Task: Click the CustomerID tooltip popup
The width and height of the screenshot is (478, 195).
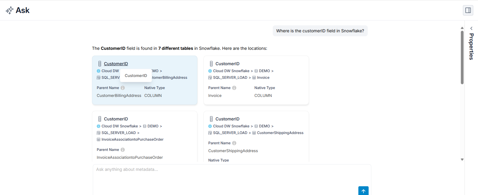Action: [136, 75]
